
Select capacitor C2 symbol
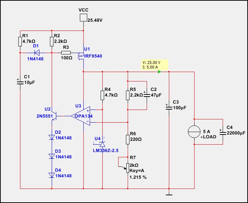point(147,95)
